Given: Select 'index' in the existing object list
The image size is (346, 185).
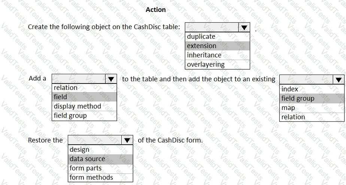Looking at the screenshot, I should (312, 89).
